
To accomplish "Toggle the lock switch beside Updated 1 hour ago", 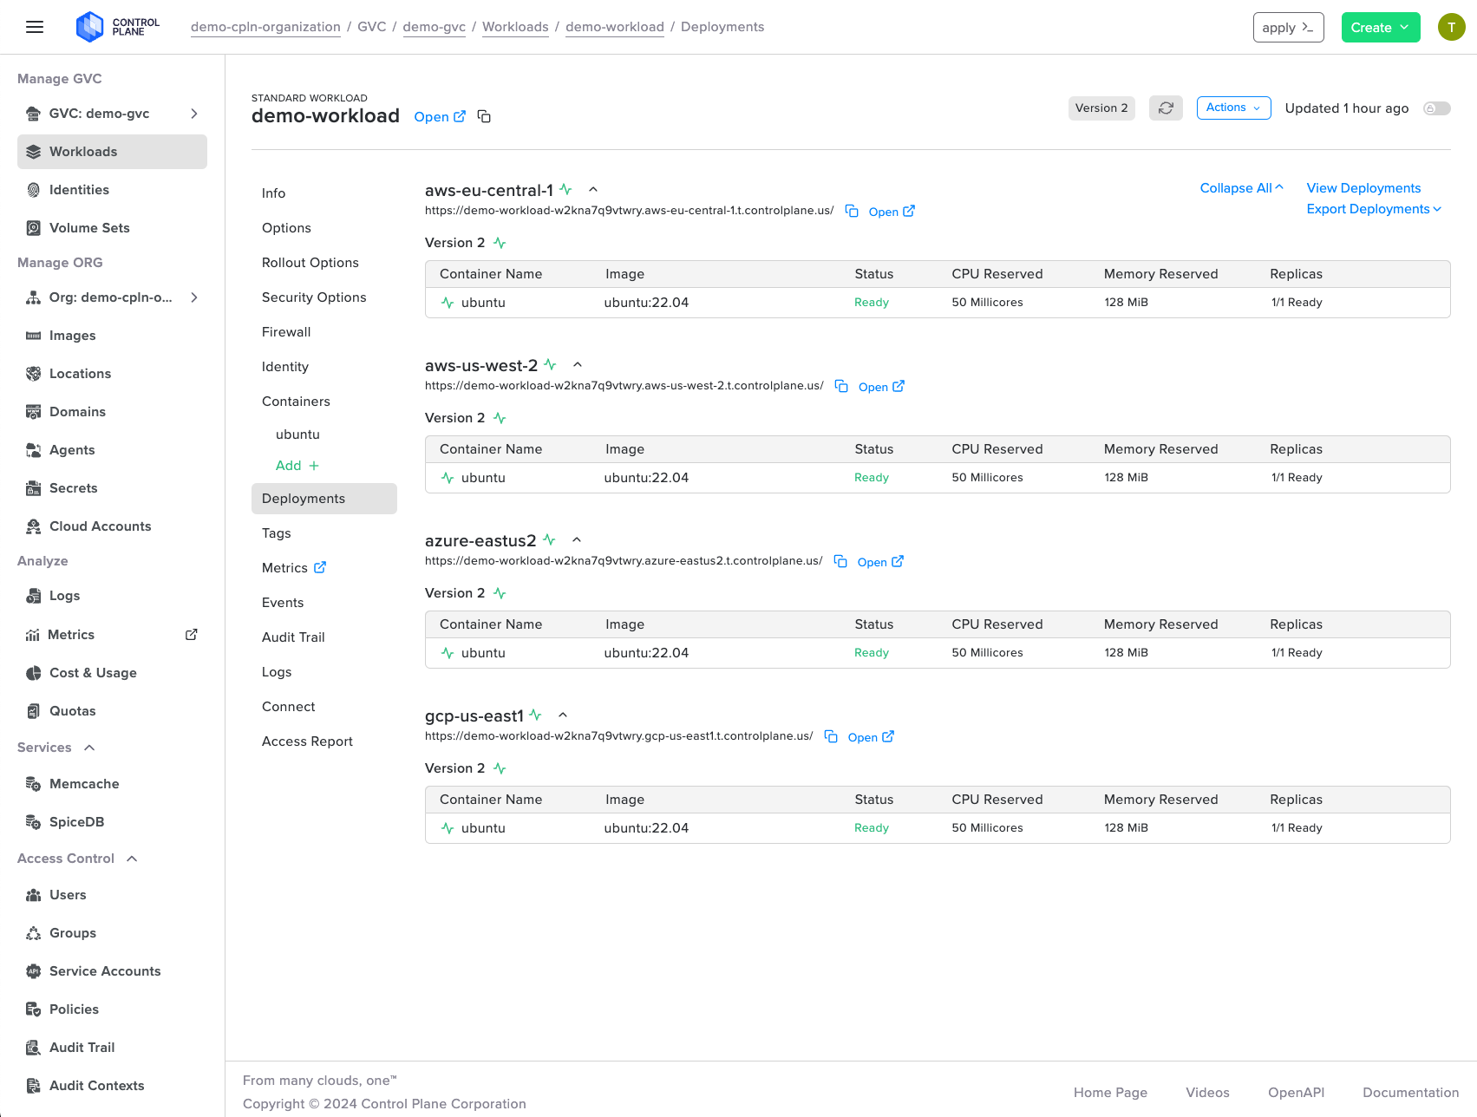I will tap(1437, 108).
